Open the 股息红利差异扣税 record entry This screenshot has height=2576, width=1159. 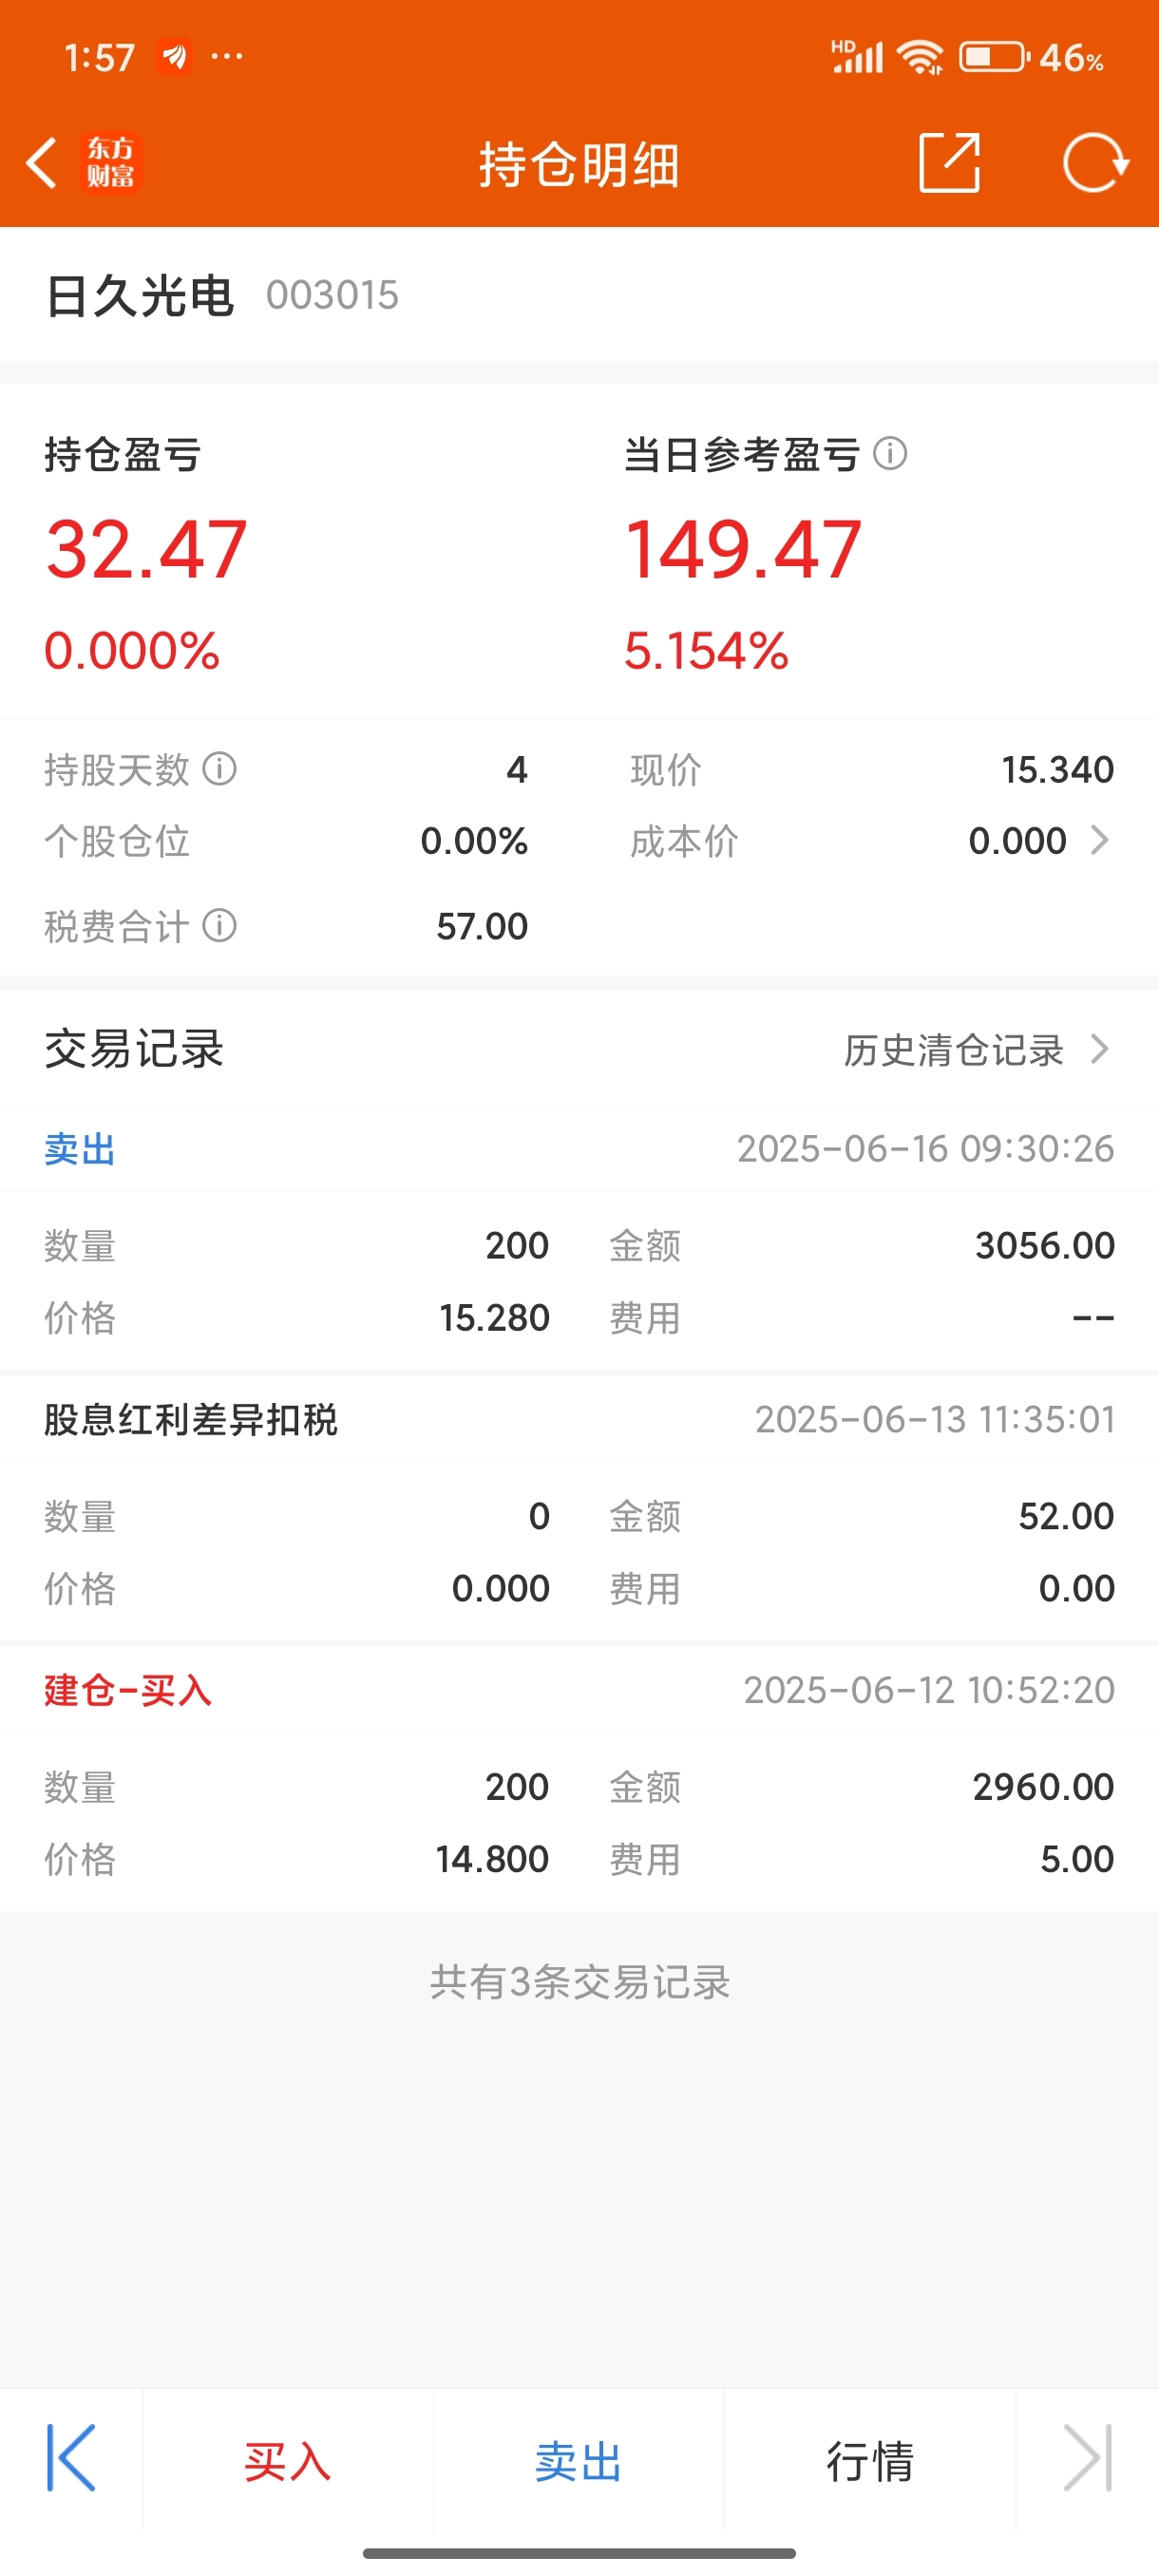(579, 1508)
